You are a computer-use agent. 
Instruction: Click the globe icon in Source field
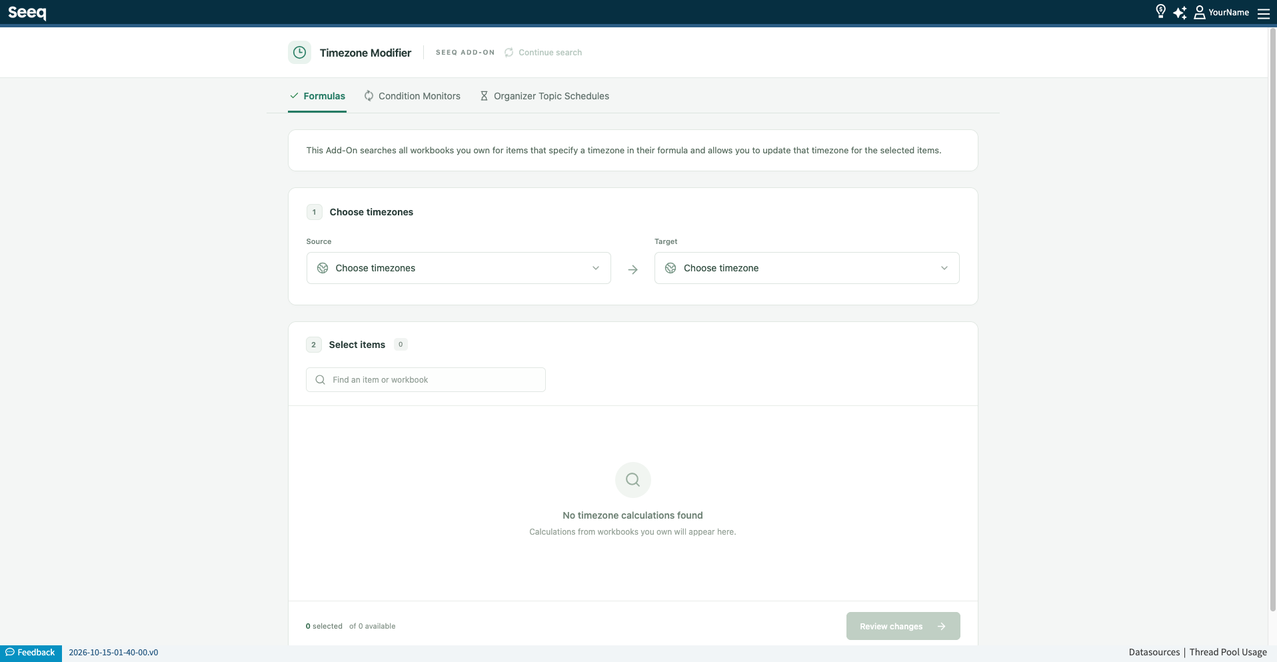(x=323, y=268)
